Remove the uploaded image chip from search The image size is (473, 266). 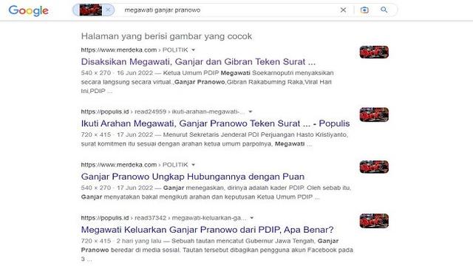click(x=108, y=10)
